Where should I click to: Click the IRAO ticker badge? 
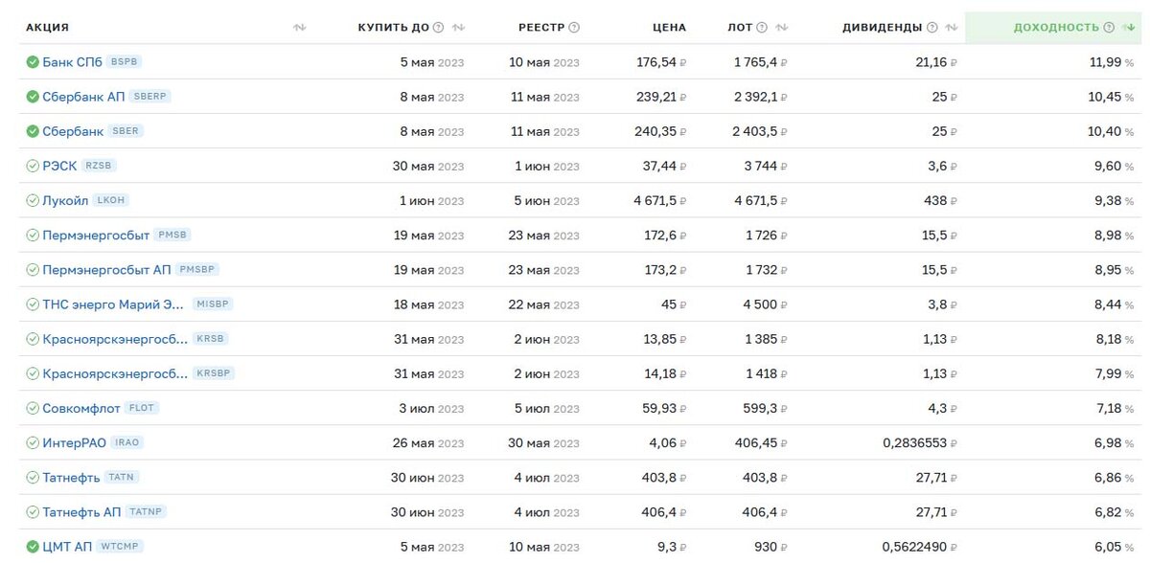pos(127,442)
